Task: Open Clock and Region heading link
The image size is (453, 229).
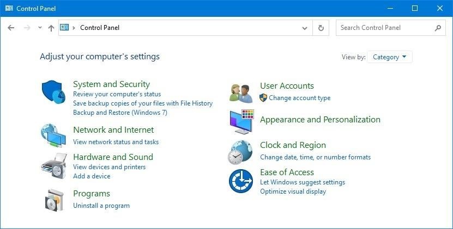Action: click(x=293, y=145)
